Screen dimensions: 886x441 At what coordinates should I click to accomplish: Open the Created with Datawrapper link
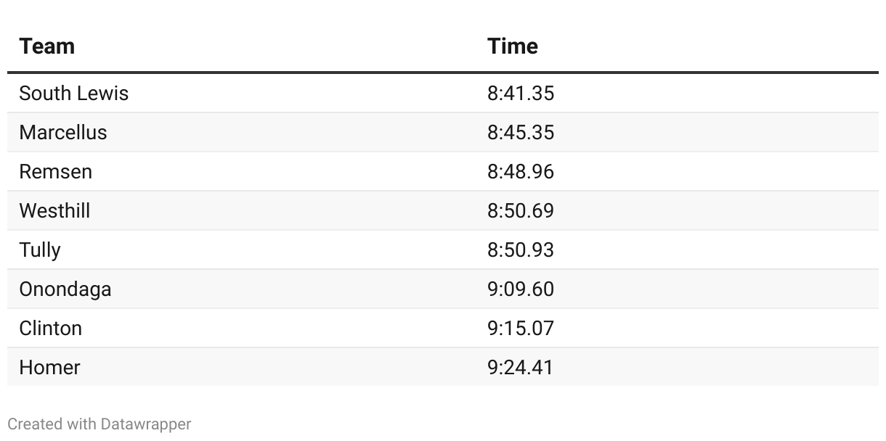99,424
